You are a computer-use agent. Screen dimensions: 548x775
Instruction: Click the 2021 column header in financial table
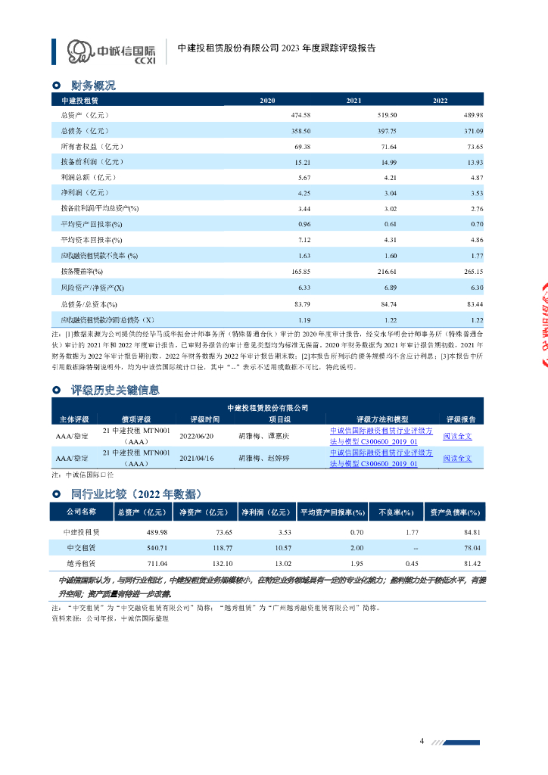coord(353,101)
